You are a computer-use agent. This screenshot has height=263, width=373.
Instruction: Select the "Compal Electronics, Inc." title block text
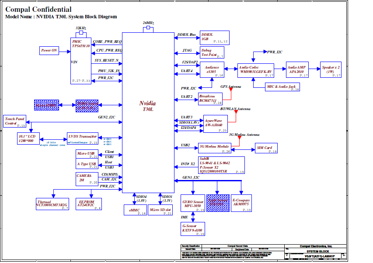coord(316,246)
